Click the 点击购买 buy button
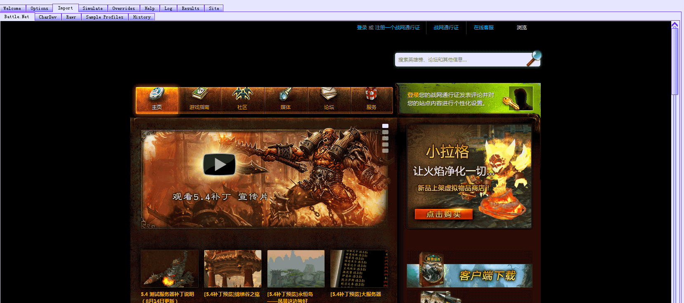This screenshot has width=684, height=303. 444,214
